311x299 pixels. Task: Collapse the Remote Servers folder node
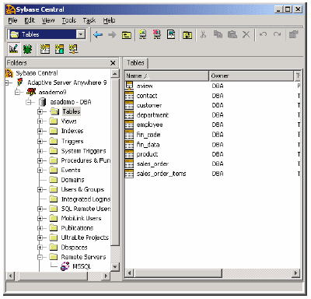(x=40, y=257)
